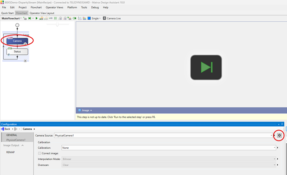The height and width of the screenshot is (175, 287).
Task: Adjust the flowchart zoom slider
Action: (57, 24)
